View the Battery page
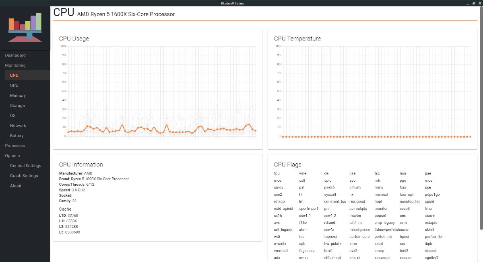This screenshot has height=262, width=483. (17, 136)
